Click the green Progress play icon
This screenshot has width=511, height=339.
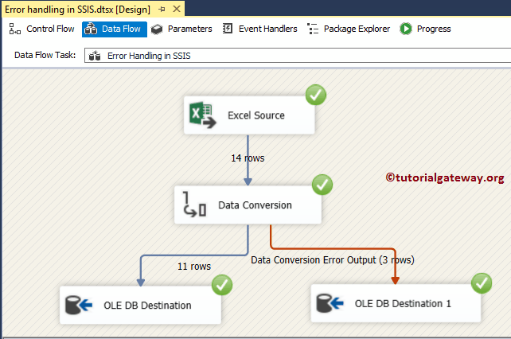click(406, 29)
